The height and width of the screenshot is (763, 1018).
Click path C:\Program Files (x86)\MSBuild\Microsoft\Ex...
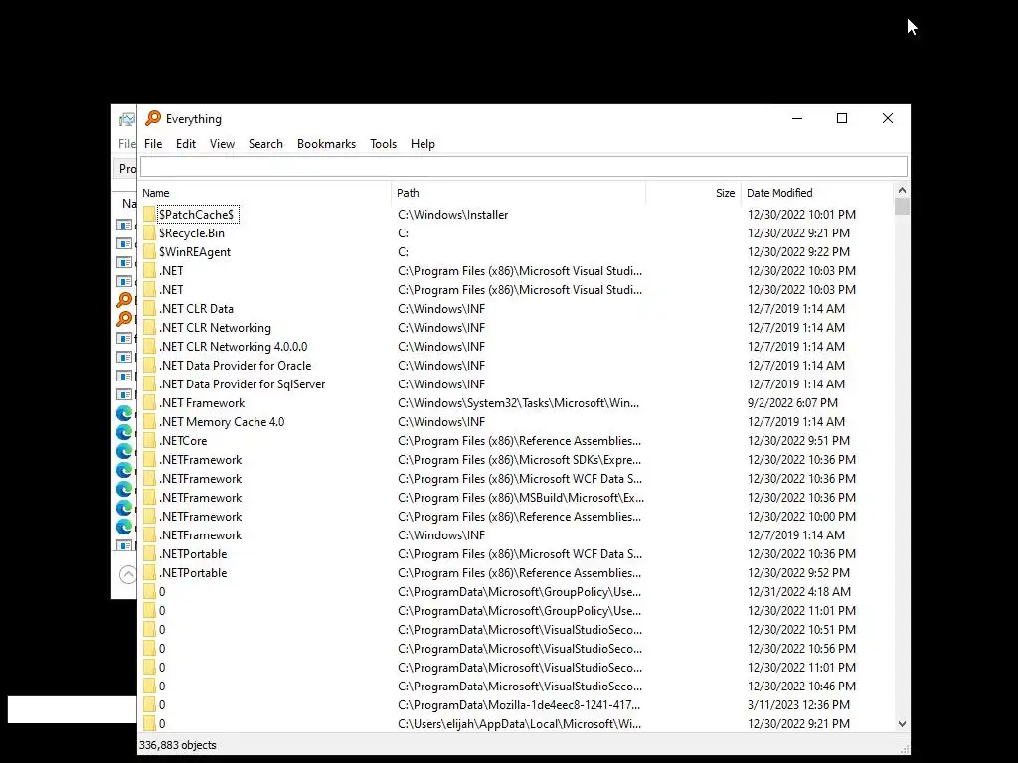521,498
